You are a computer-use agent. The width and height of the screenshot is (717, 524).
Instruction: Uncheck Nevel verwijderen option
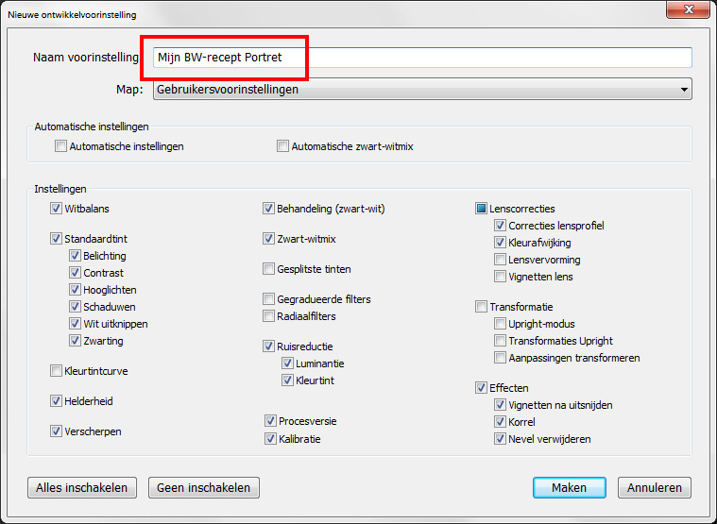(501, 439)
